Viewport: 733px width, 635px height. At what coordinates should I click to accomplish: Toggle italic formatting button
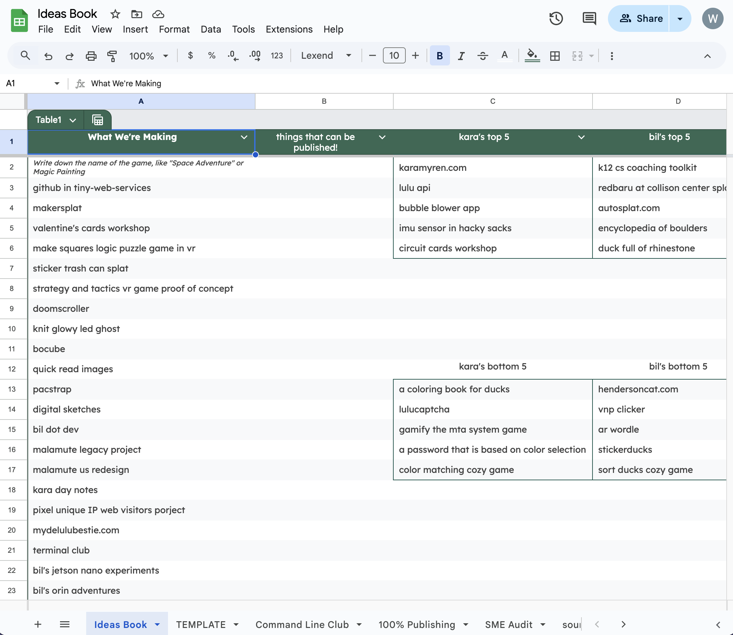[x=461, y=56]
